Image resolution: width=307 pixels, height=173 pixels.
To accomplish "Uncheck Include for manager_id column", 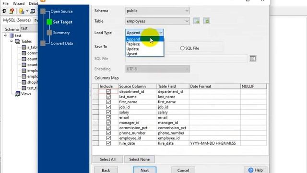I will 108,123.
